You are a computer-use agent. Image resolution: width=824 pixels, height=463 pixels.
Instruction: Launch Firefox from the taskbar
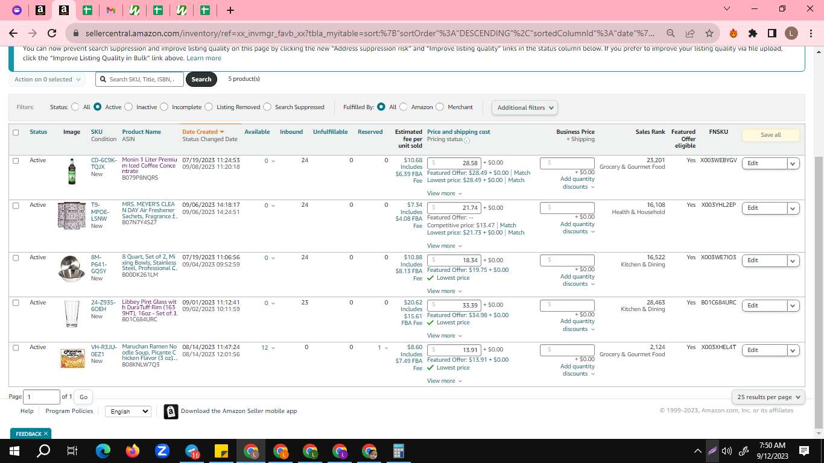coord(133,450)
